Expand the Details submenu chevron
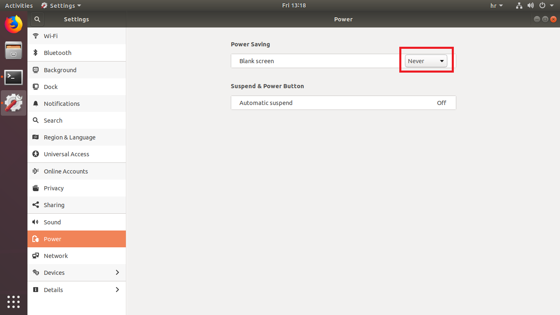 (x=117, y=290)
